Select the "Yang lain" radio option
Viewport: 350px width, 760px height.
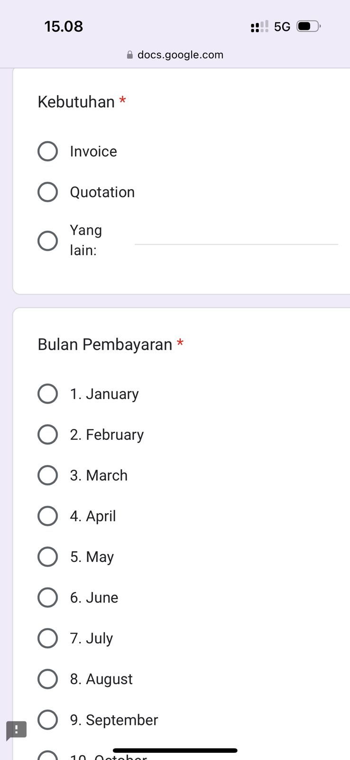[47, 241]
